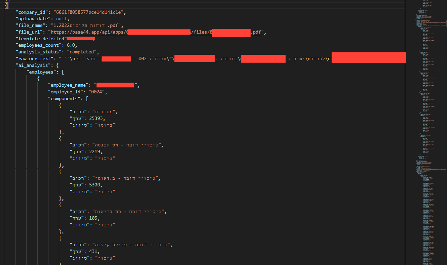Click the "employees" array key
Screen dimensions: 447x265
pos(41,72)
